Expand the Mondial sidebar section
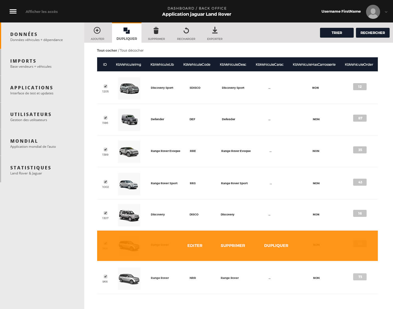This screenshot has height=309, width=393. pyautogui.click(x=24, y=141)
